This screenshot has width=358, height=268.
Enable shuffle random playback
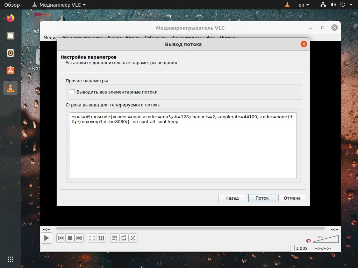133,238
